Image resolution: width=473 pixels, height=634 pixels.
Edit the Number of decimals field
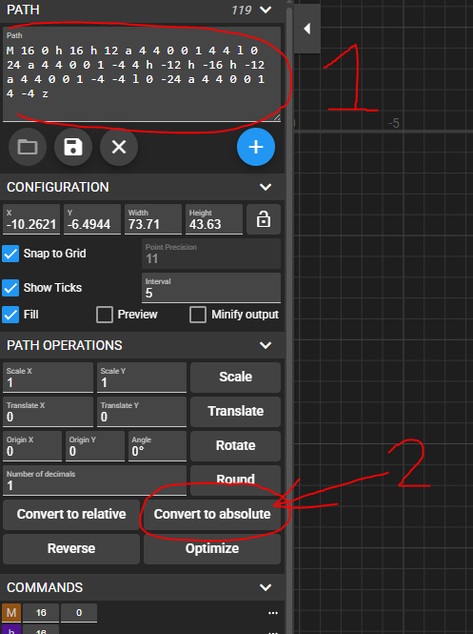[95, 481]
